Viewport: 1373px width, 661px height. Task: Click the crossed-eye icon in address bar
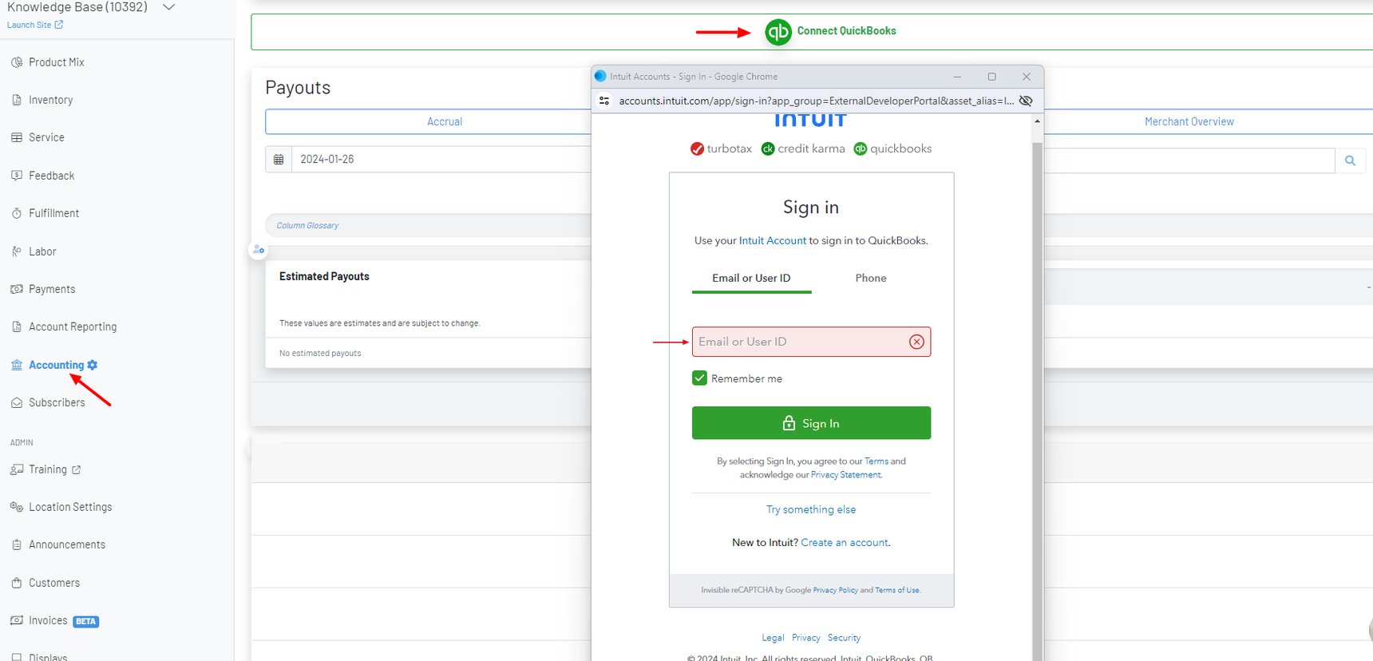tap(1026, 101)
